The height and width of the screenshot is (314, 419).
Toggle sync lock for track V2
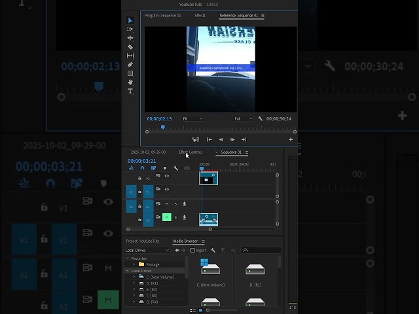coord(158,176)
